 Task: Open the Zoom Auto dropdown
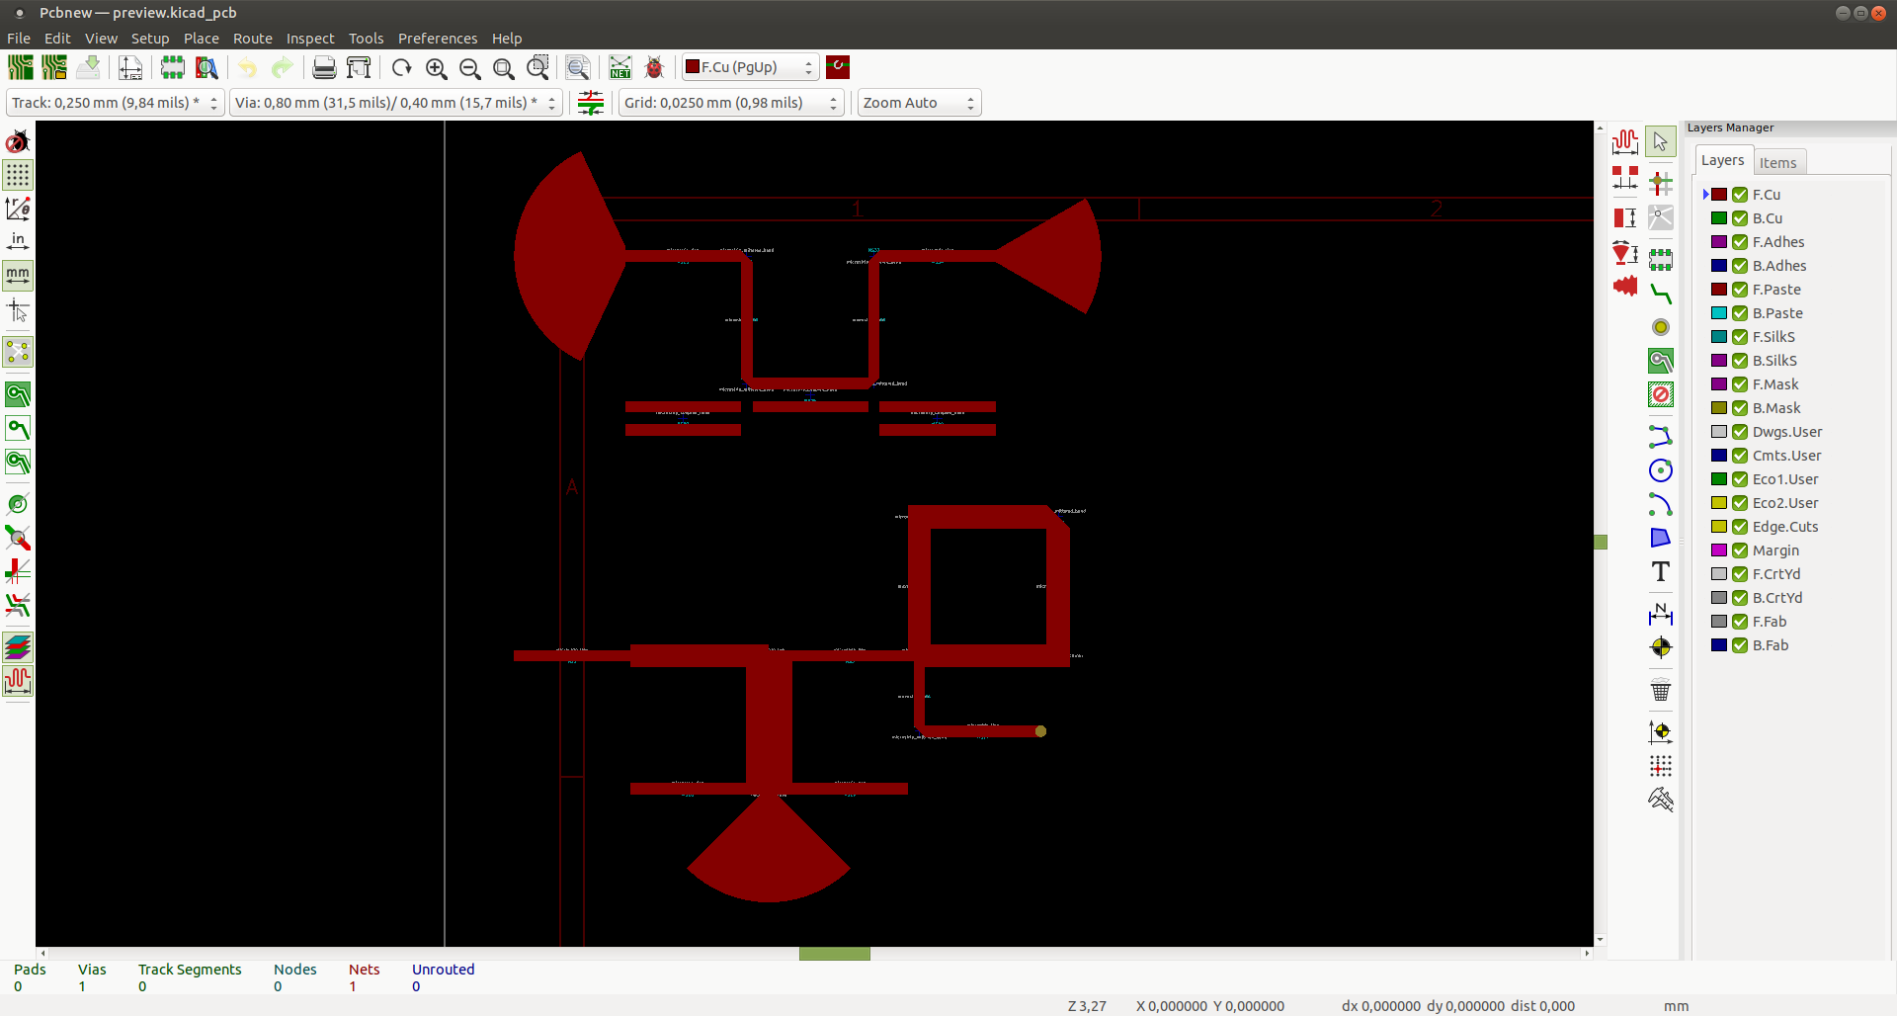coord(919,103)
